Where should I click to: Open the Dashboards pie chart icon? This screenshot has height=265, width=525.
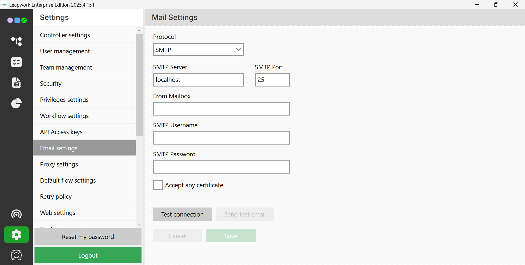coord(16,103)
